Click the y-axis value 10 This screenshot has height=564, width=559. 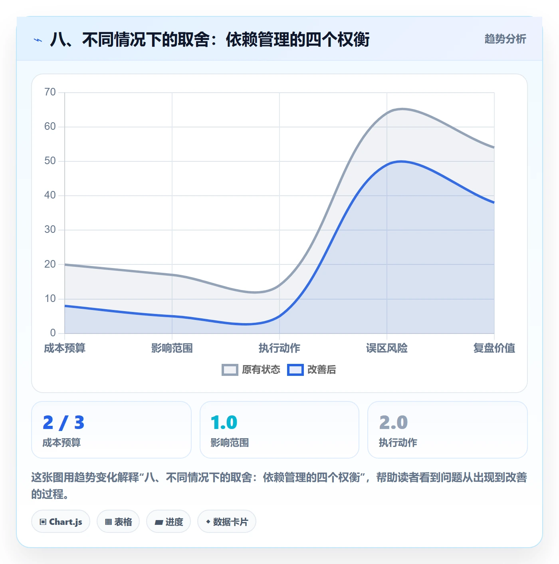tap(50, 299)
